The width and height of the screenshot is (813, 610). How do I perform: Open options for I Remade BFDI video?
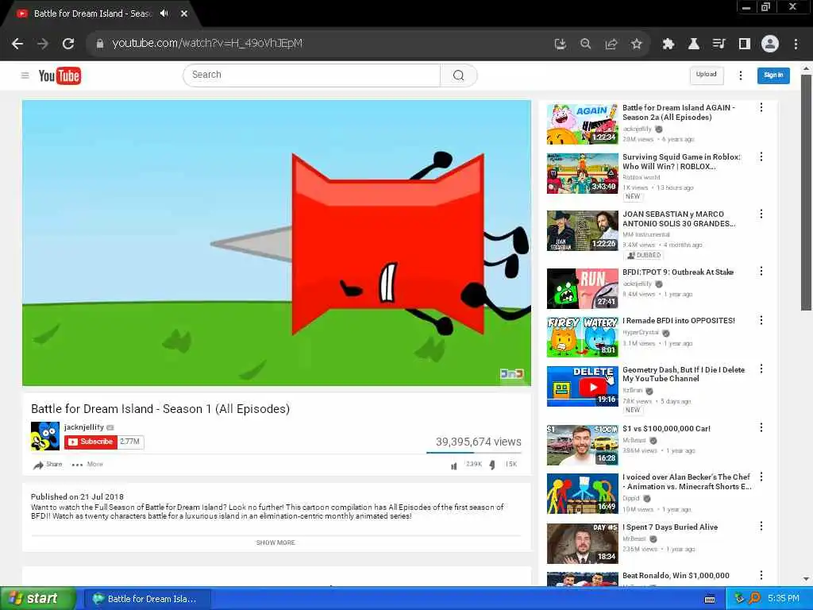pos(761,320)
